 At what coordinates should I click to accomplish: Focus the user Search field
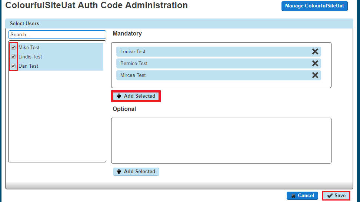click(x=57, y=35)
